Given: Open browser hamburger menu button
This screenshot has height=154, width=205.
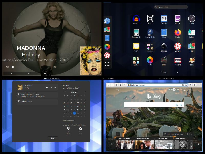Looking at the screenshot, I should [195, 85].
